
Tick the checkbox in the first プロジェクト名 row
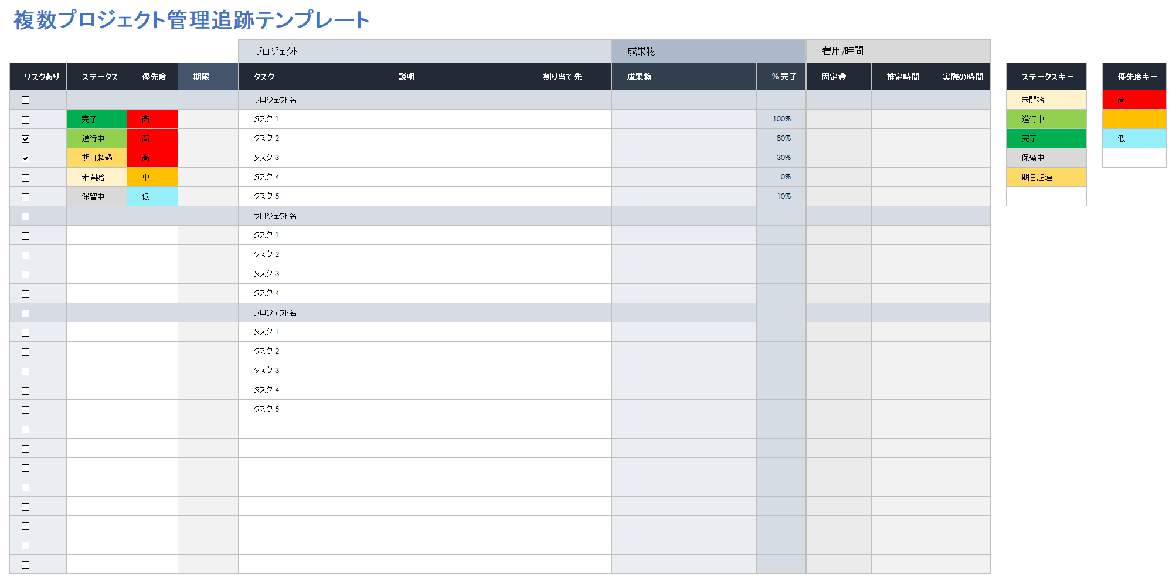coord(25,100)
